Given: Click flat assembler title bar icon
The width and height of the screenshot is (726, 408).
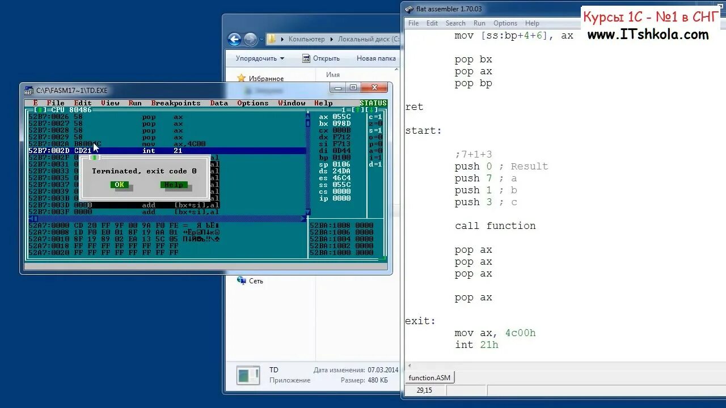Looking at the screenshot, I should 410,9.
